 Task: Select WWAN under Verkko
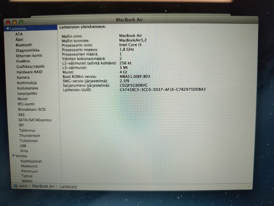27,181
